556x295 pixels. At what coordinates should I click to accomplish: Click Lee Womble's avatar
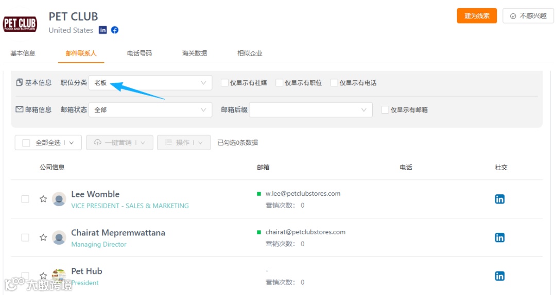coord(59,199)
